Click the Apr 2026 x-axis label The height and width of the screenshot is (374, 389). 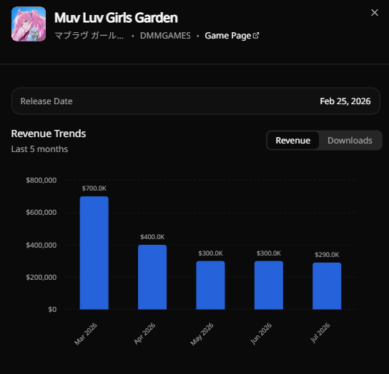144,333
